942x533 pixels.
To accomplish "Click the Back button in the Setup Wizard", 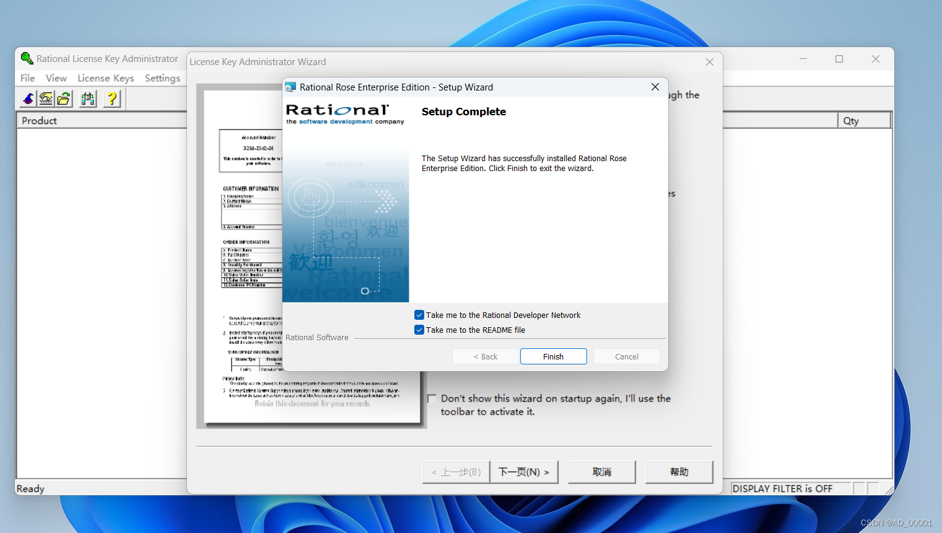I will coord(486,356).
